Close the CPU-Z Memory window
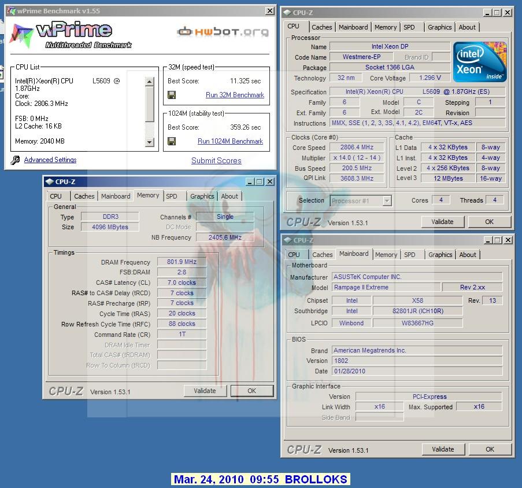 pyautogui.click(x=270, y=182)
